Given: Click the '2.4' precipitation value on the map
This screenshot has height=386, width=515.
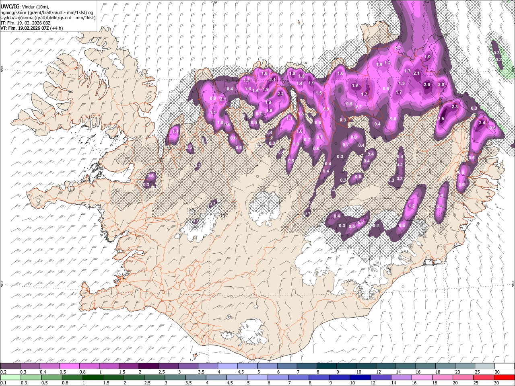Looking at the screenshot, I should tap(482, 123).
